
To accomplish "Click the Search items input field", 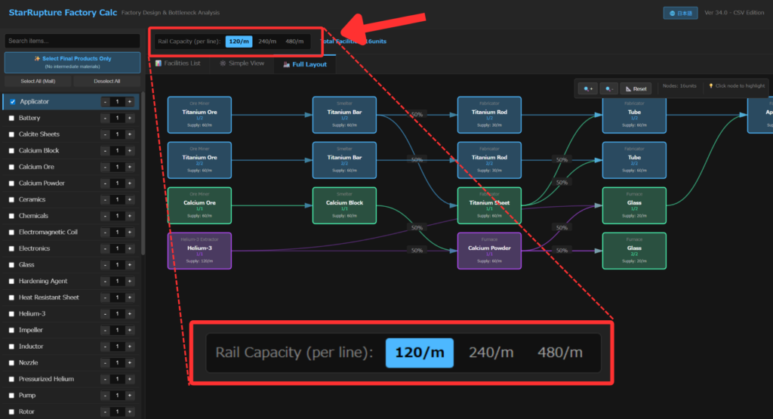I will [72, 41].
